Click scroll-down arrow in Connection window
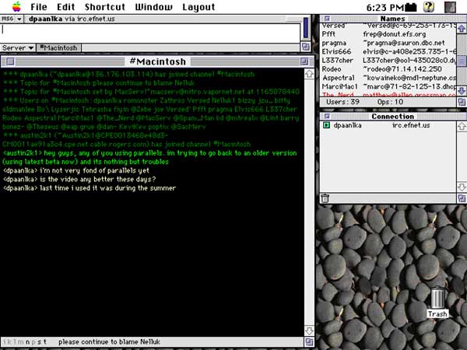 click(462, 187)
